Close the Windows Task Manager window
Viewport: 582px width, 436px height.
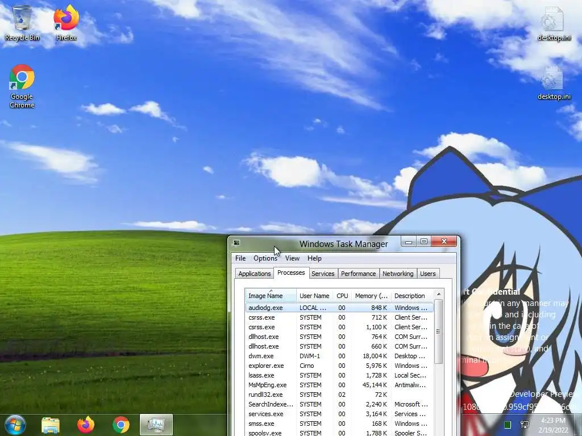pyautogui.click(x=444, y=242)
